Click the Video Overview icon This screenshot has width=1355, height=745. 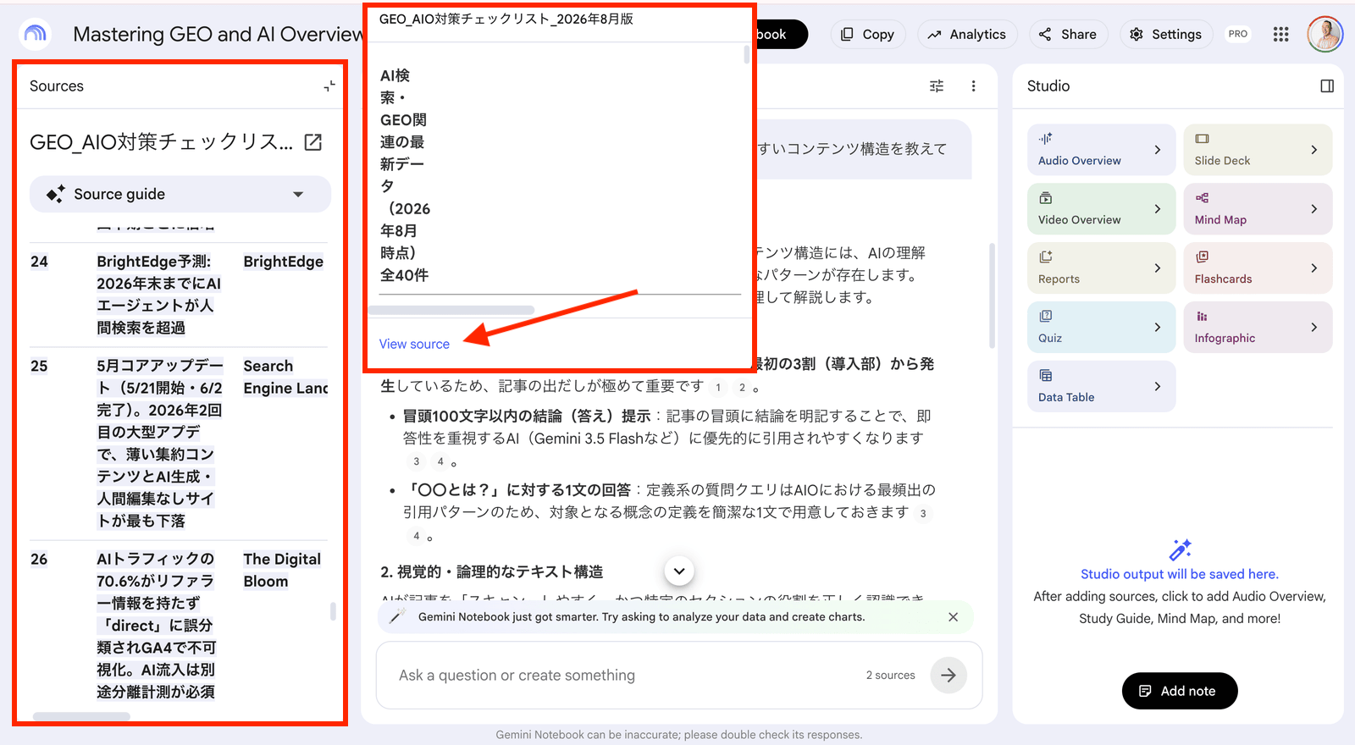coord(1046,198)
